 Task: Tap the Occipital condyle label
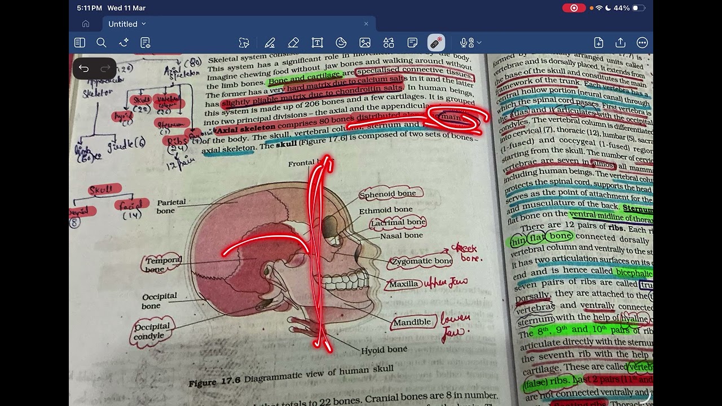pos(151,331)
